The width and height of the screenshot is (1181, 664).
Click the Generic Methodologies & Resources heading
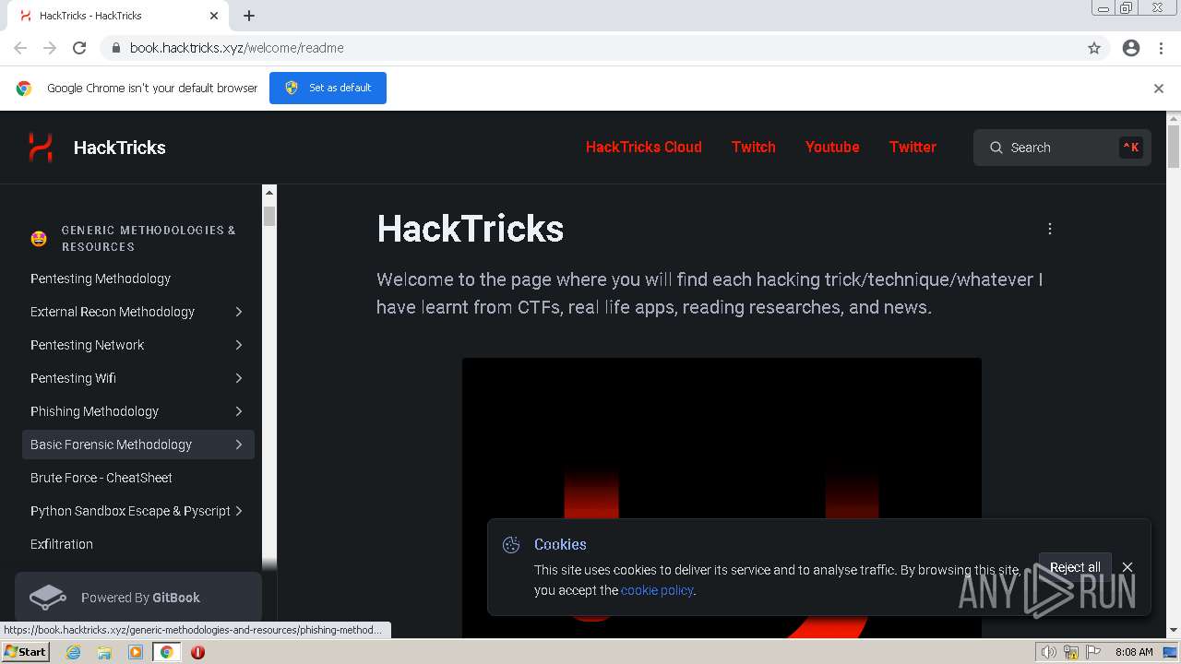click(x=149, y=238)
